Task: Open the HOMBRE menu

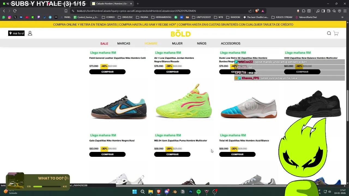Action: 151,44
